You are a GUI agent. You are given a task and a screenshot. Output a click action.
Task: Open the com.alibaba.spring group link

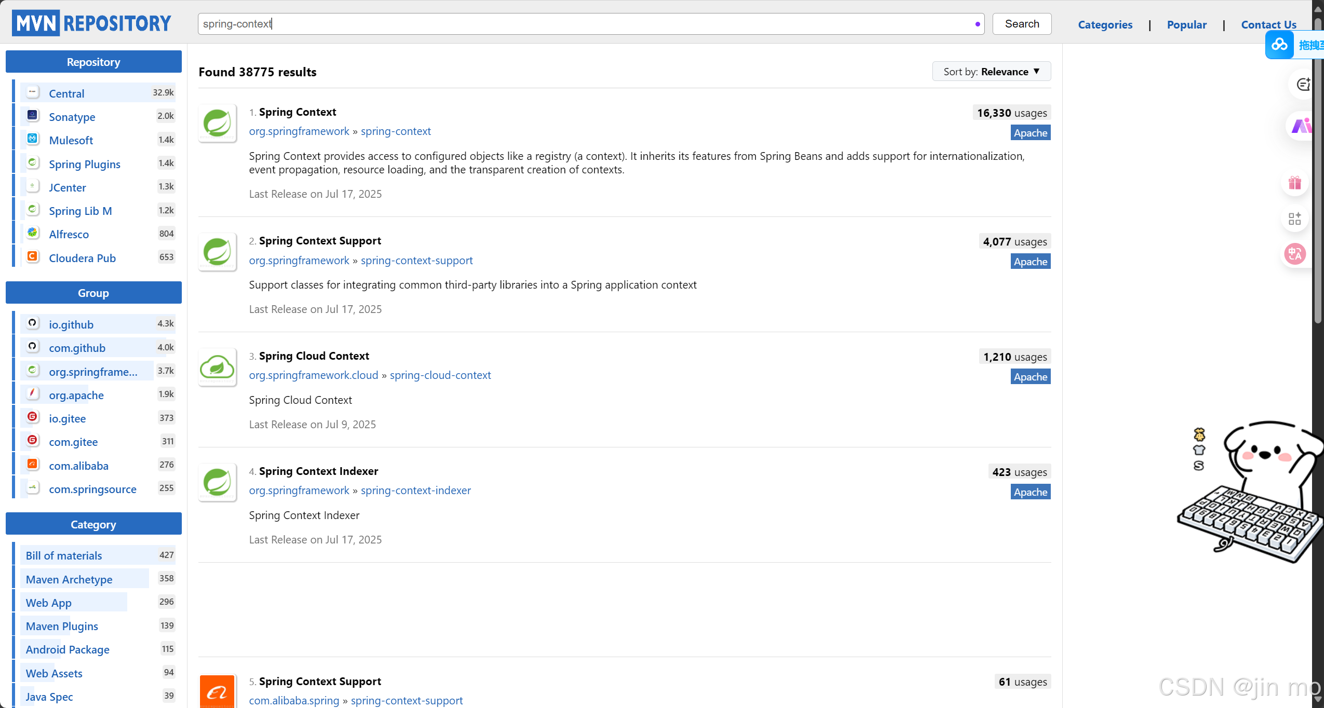[294, 700]
